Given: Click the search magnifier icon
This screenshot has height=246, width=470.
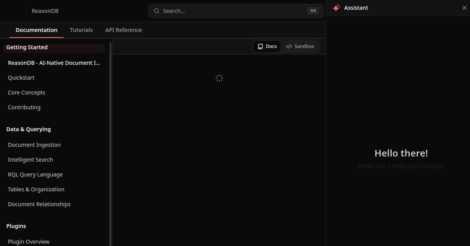Looking at the screenshot, I should tap(156, 11).
